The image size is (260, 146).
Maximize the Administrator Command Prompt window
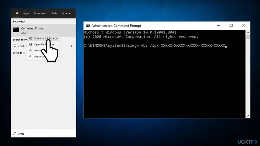(x=231, y=25)
